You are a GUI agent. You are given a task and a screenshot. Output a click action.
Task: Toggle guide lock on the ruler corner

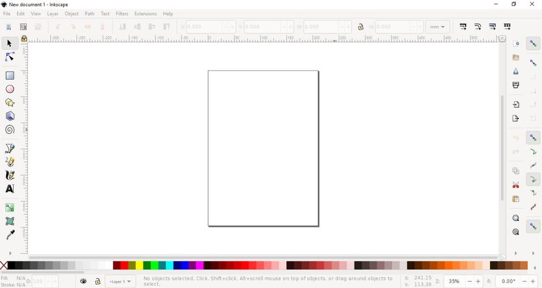click(x=24, y=38)
